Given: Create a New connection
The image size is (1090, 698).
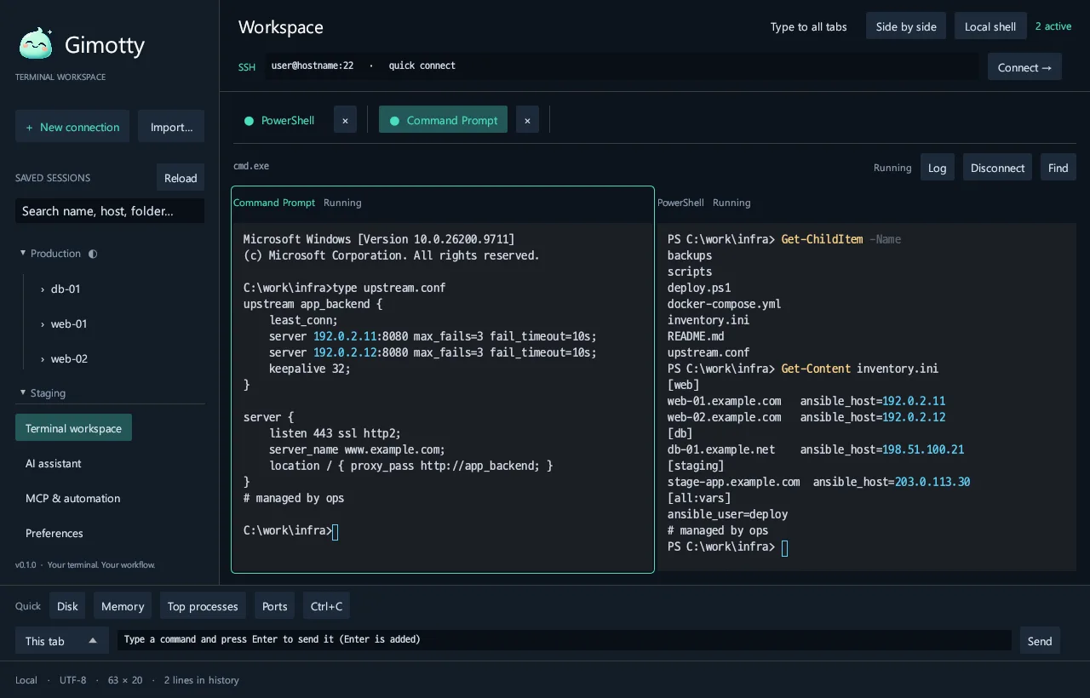Looking at the screenshot, I should point(72,127).
